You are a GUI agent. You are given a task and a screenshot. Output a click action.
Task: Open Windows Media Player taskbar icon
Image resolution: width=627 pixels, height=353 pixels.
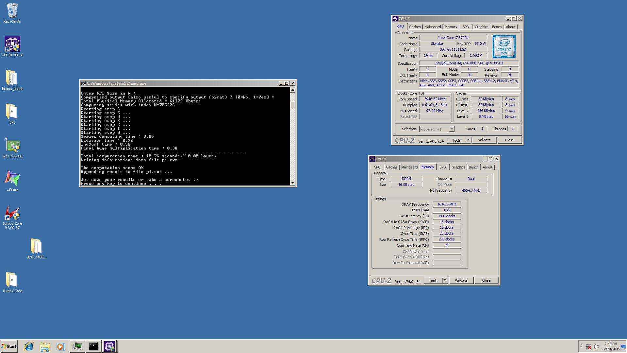point(60,346)
